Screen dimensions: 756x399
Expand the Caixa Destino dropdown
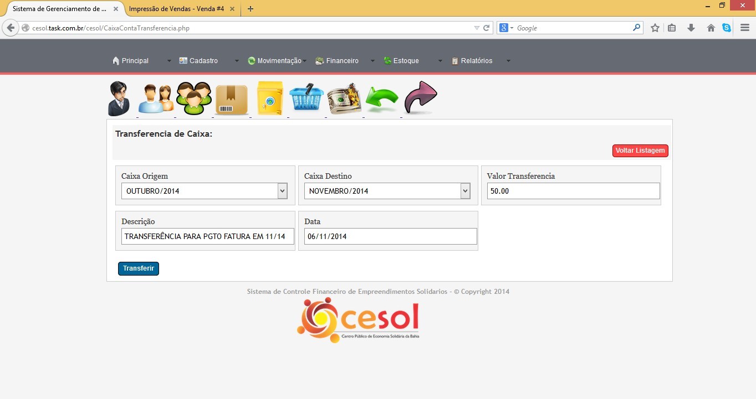[x=387, y=191]
